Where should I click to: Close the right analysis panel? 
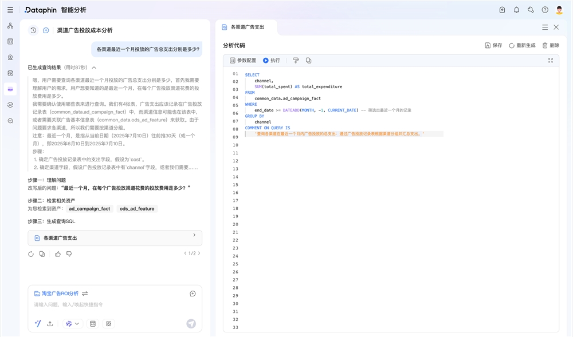point(556,27)
